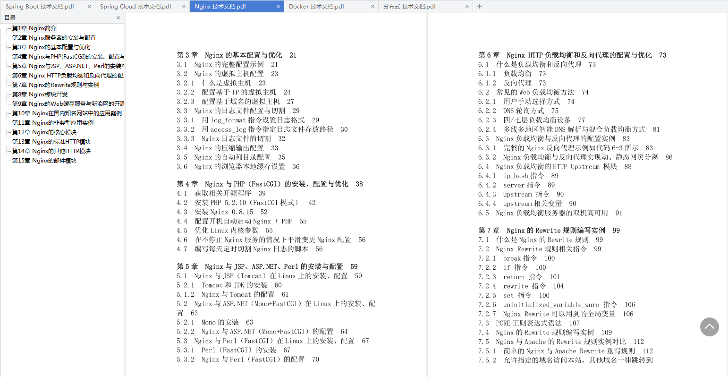Go to outline entry 第5章 Nginx与JSP、ASP.NET、Perl
The height and width of the screenshot is (377, 728).
coord(68,66)
